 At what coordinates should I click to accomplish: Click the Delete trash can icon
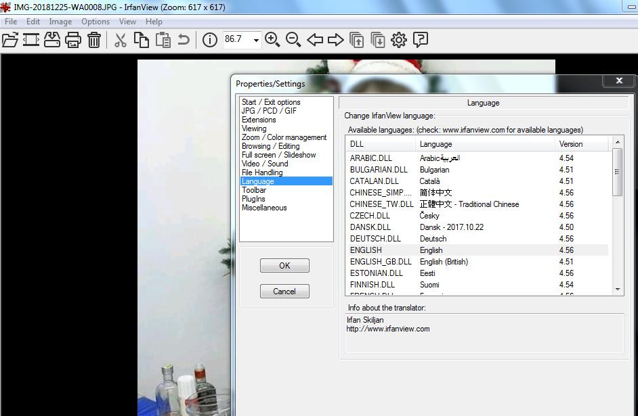click(x=94, y=40)
